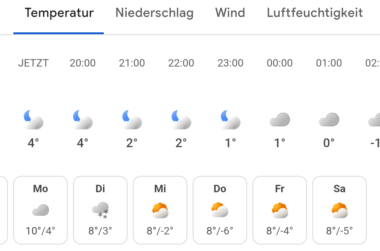Image resolution: width=380 pixels, height=251 pixels.
Task: Click the partially visible 02:00 hour column
Action: [x=373, y=102]
